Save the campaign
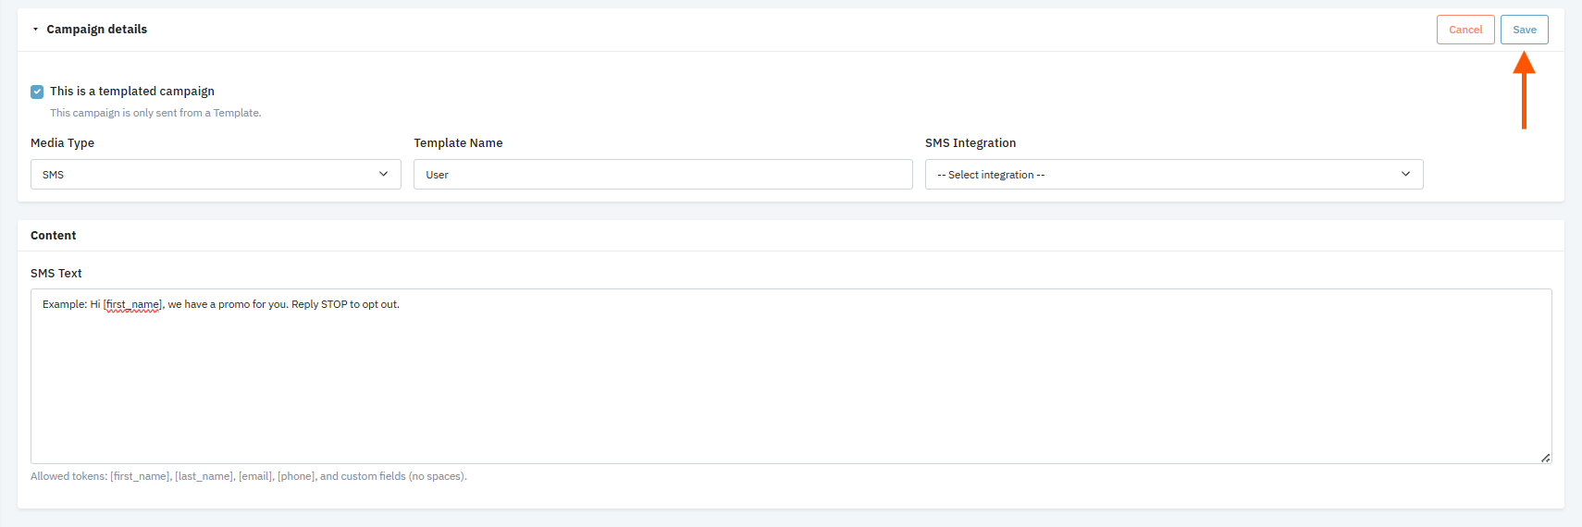 pos(1524,30)
